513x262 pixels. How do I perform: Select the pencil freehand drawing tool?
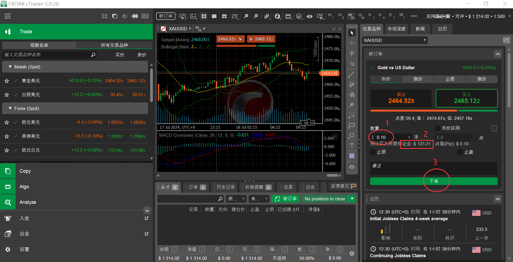[x=352, y=84]
